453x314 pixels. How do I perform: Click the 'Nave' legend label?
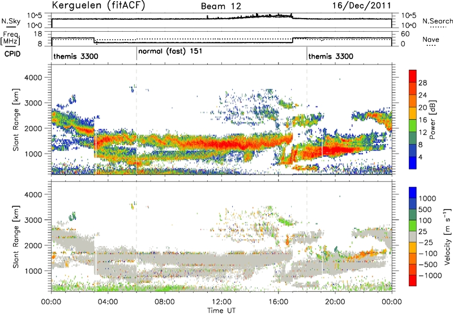pyautogui.click(x=430, y=39)
